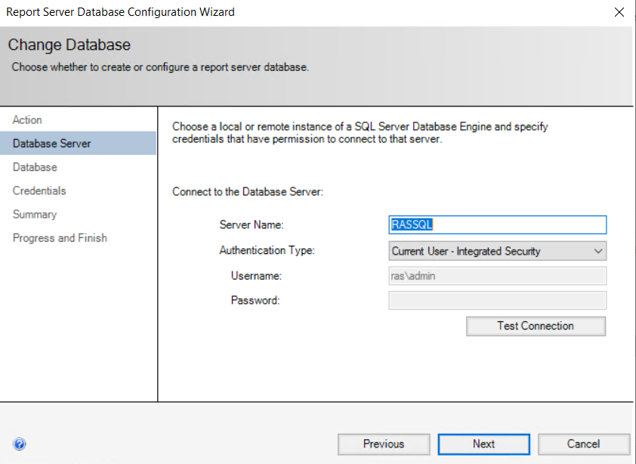Close the Configuration Wizard window

(x=619, y=12)
